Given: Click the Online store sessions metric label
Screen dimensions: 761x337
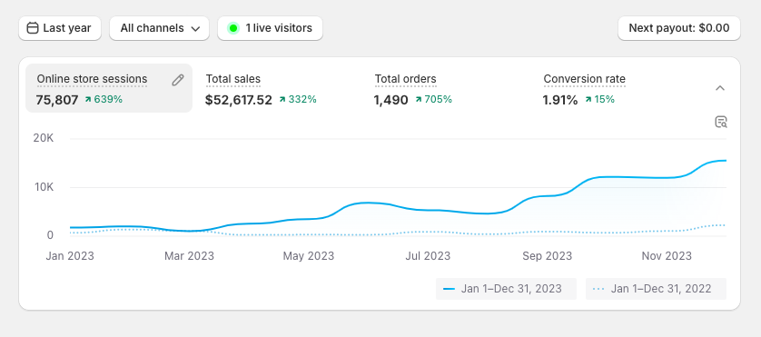Looking at the screenshot, I should pos(93,79).
